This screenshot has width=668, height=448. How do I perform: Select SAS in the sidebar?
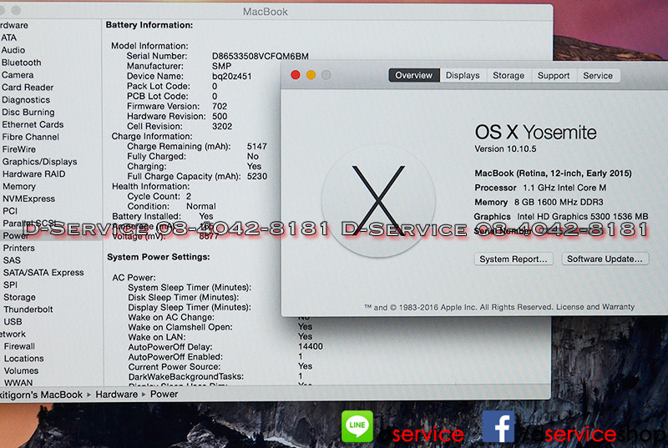pos(12,260)
